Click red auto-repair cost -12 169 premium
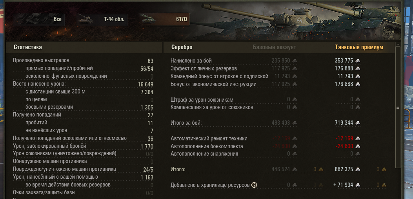The height and width of the screenshot is (199, 413). pyautogui.click(x=344, y=138)
